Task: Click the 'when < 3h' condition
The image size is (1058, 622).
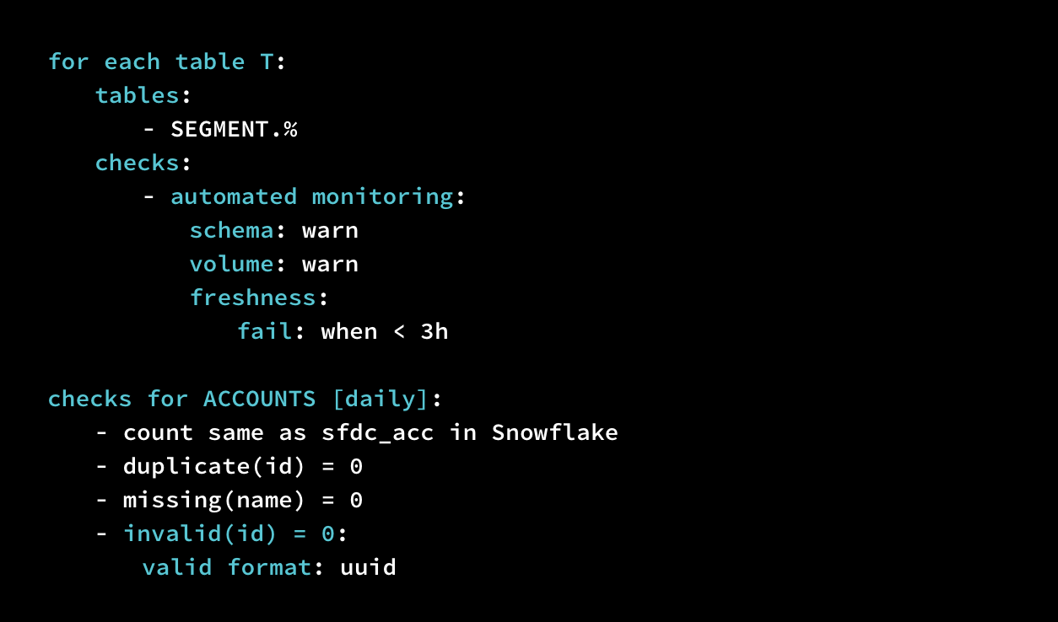Action: 384,331
